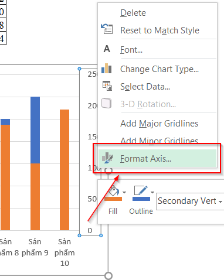Image resolution: width=224 pixels, height=280 pixels.
Task: Open the Secondary Vert chart element dropdown
Action: tap(190, 201)
